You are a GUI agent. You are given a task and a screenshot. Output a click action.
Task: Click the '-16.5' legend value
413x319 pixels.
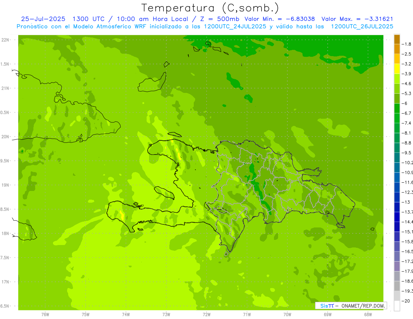point(408,252)
